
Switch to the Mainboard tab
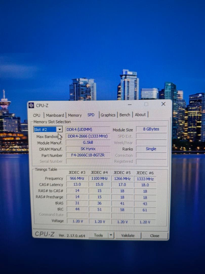click(55, 115)
